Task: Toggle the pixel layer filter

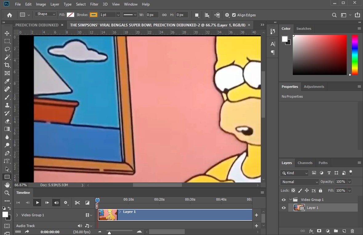Action: click(x=314, y=173)
